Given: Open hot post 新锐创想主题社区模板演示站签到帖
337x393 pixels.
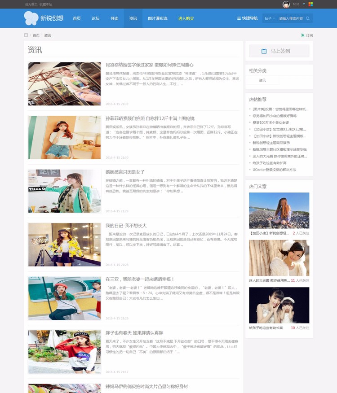Looking at the screenshot, I should click(279, 149).
